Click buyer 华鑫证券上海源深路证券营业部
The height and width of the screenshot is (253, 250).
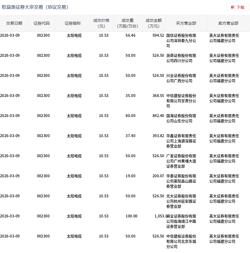[x=181, y=141]
